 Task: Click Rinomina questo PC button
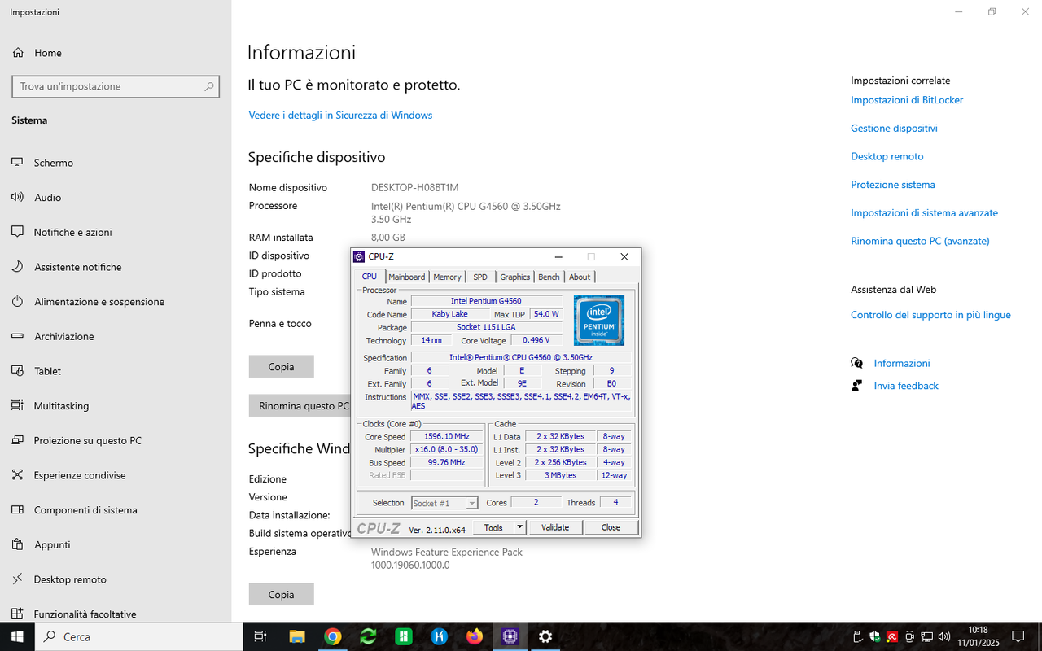[300, 406]
